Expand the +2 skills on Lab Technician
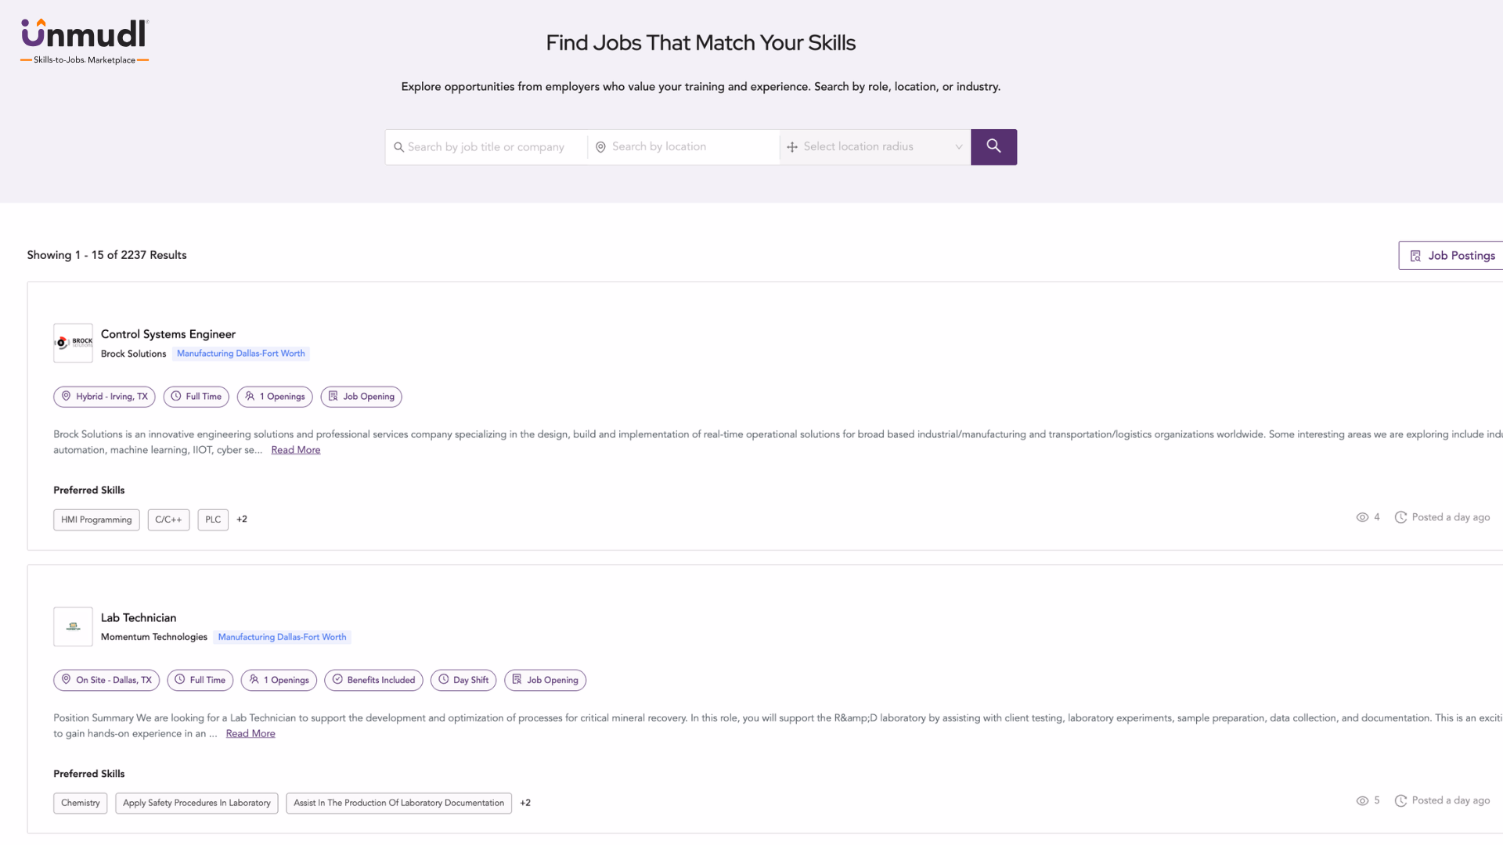Viewport: 1503px width, 845px height. 525,803
